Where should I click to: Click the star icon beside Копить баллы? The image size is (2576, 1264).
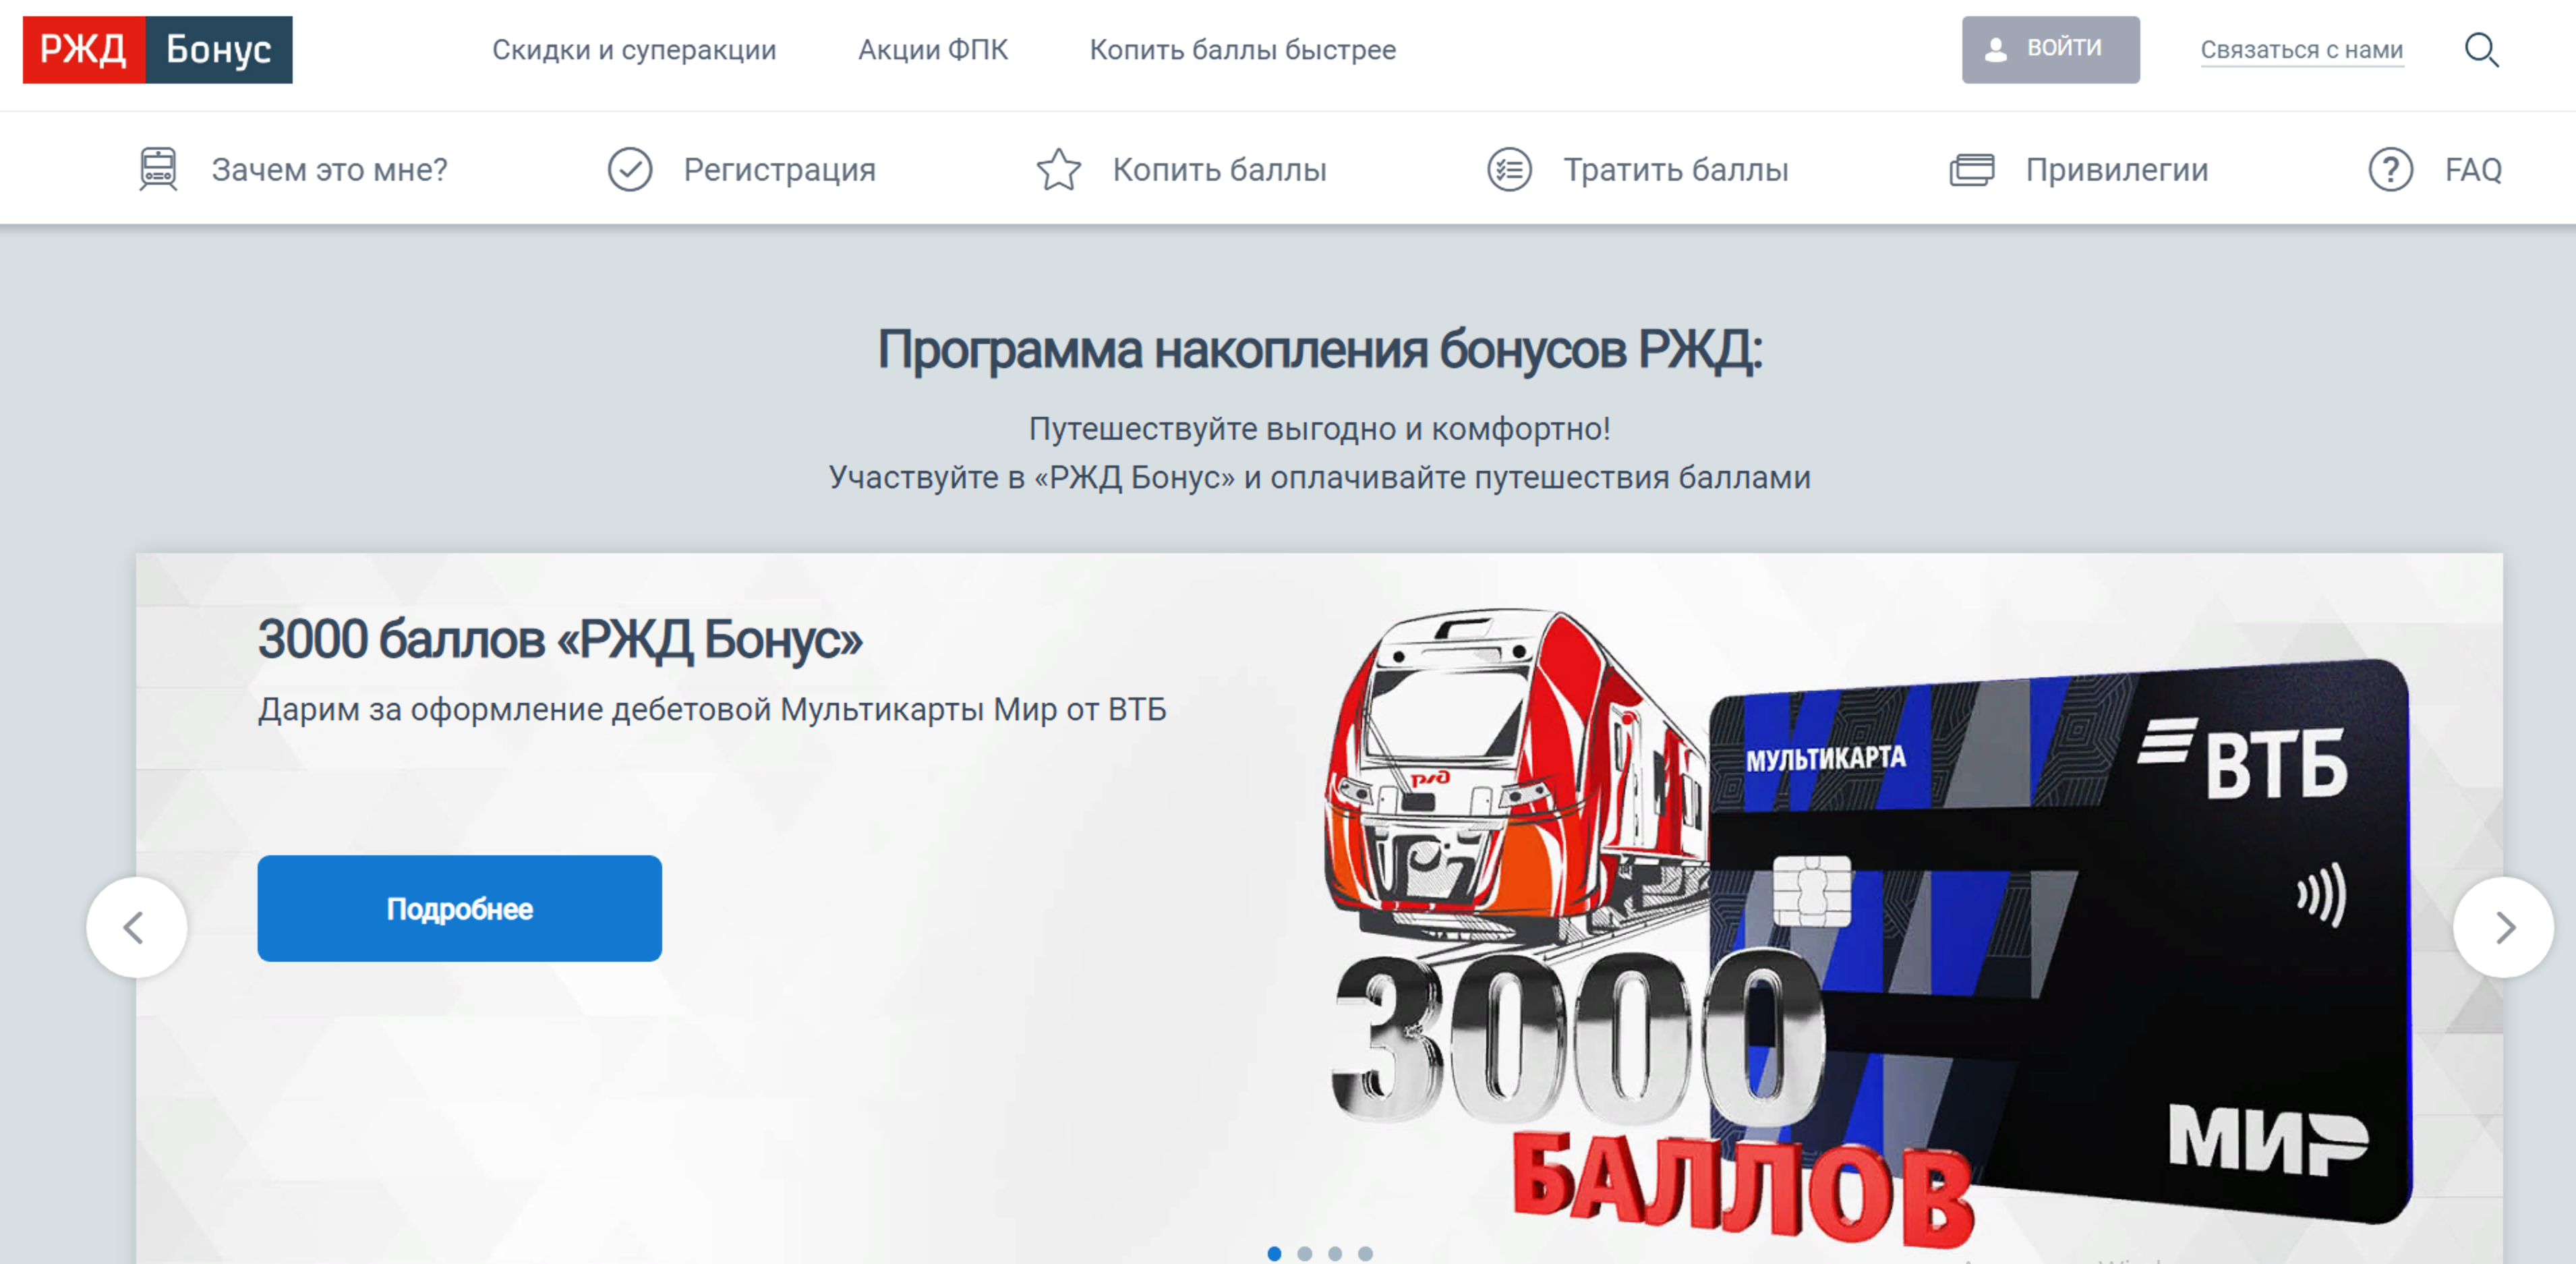point(1058,169)
